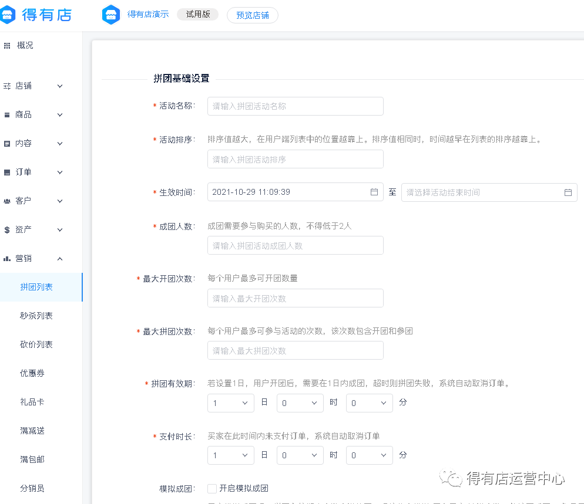Click the 买家在此时间内未支付订单 hint text
The width and height of the screenshot is (584, 504).
[x=294, y=436]
